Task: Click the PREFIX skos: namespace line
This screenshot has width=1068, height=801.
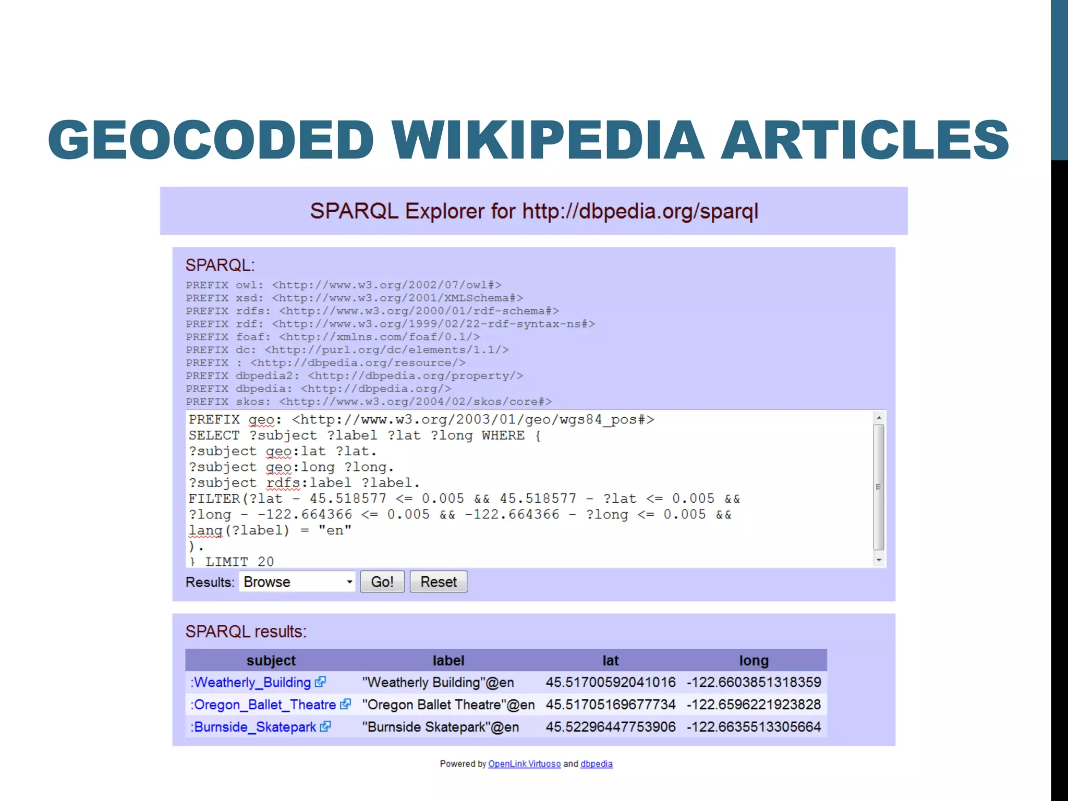Action: (x=369, y=402)
